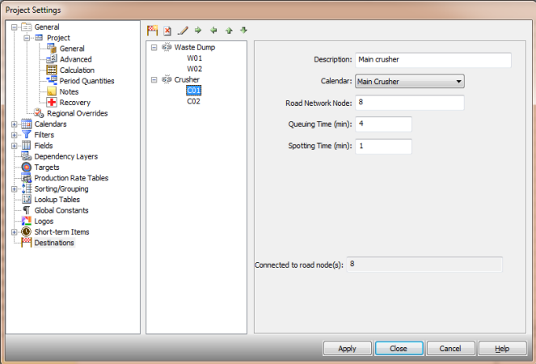536x364 pixels.
Task: Click the pencil edit icon
Action: pos(183,31)
